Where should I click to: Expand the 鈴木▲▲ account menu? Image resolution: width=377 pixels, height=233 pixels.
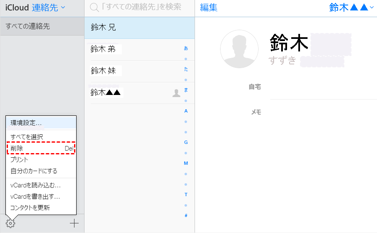351,7
